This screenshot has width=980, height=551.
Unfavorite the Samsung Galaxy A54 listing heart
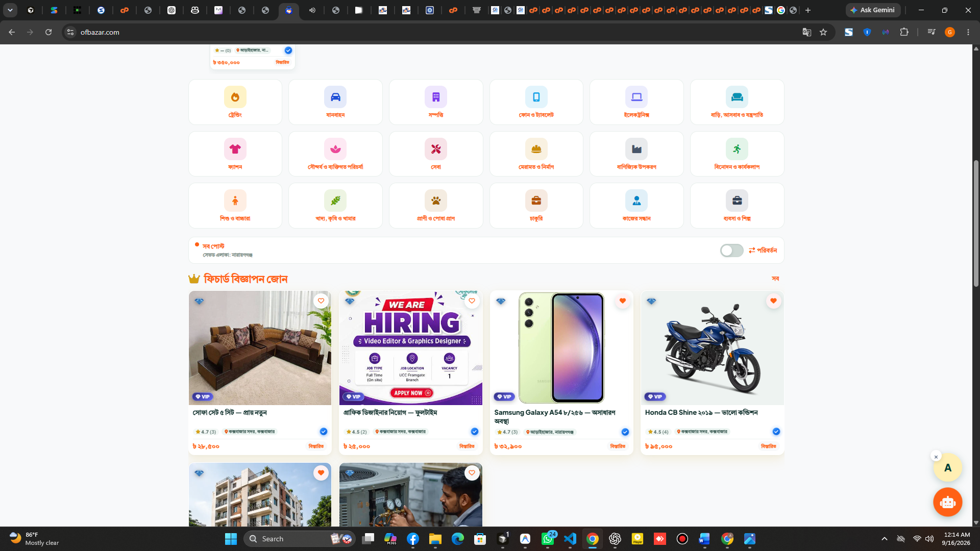[x=623, y=301]
